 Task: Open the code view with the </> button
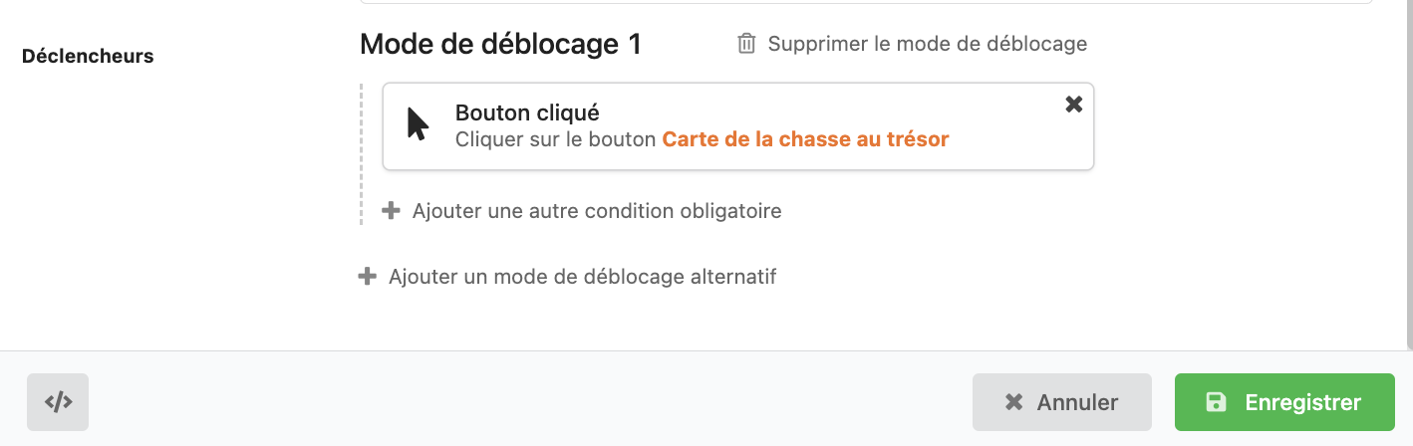coord(58,402)
